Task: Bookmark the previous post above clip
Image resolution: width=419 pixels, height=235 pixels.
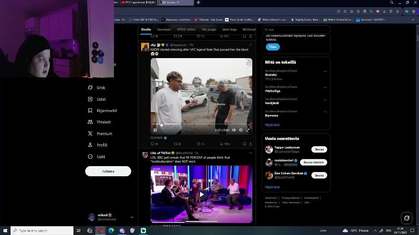Action: pyautogui.click(x=245, y=36)
